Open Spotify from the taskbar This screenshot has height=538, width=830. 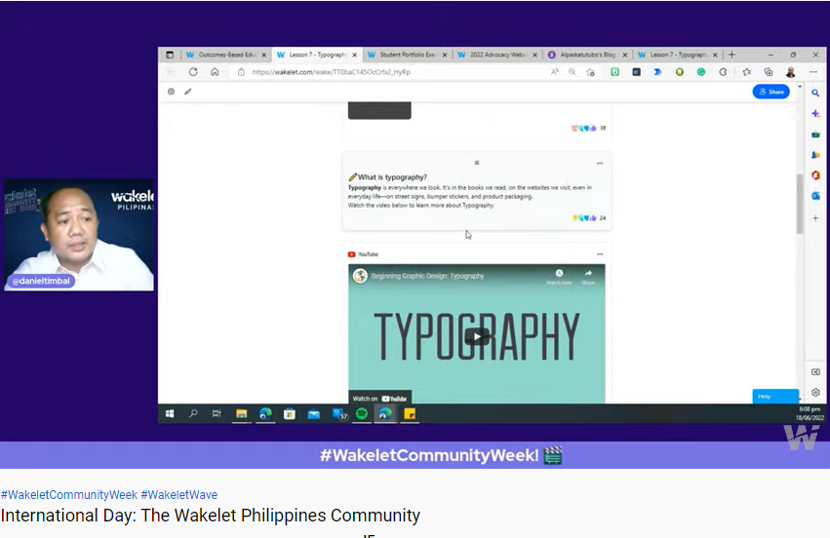pyautogui.click(x=362, y=413)
